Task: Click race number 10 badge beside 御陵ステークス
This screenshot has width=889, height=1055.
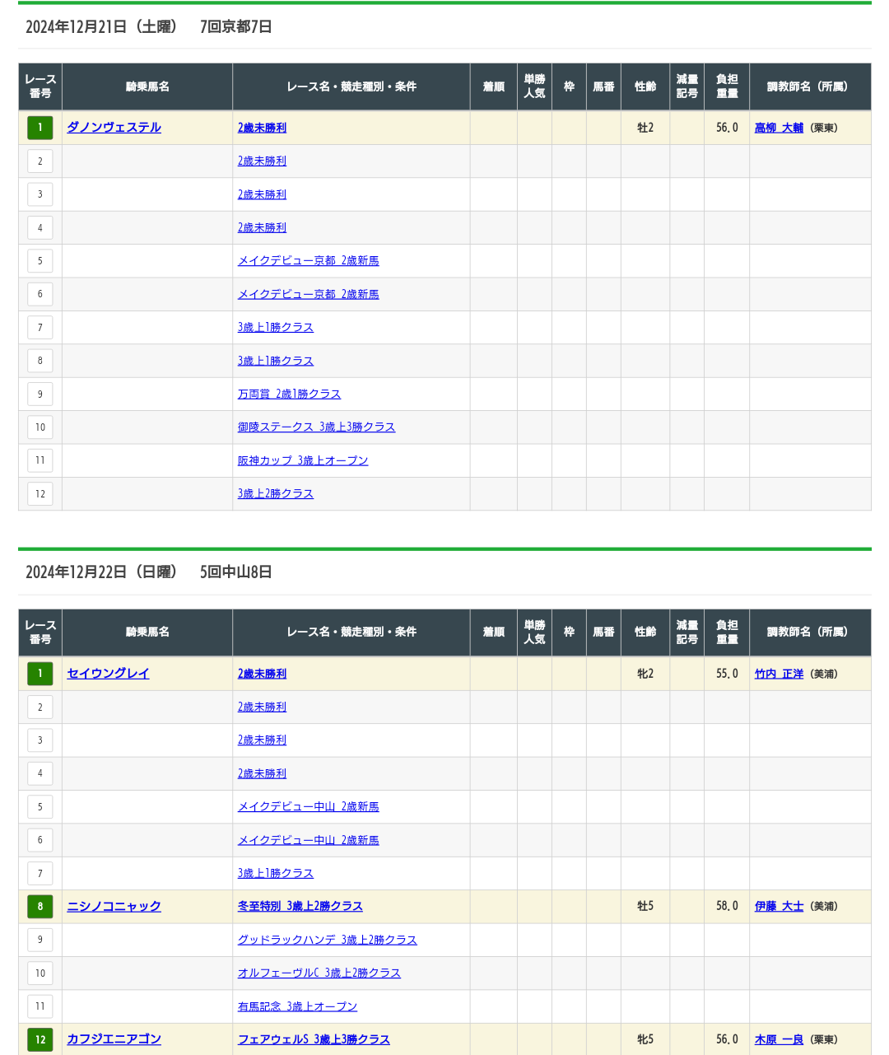Action: click(40, 427)
